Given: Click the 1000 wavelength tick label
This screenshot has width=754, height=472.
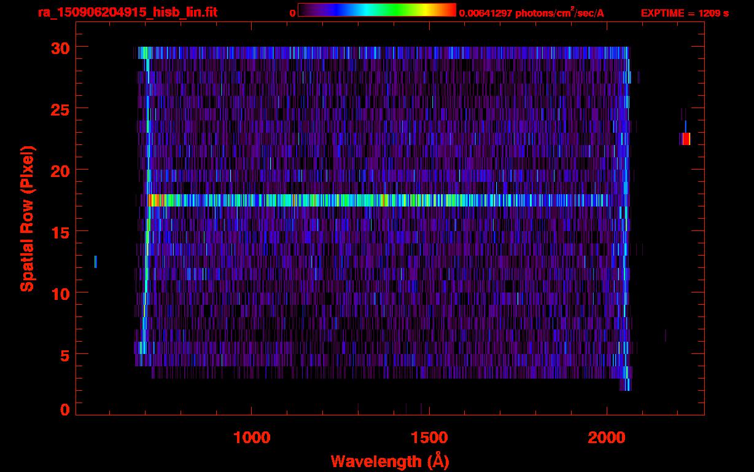Looking at the screenshot, I should click(252, 438).
